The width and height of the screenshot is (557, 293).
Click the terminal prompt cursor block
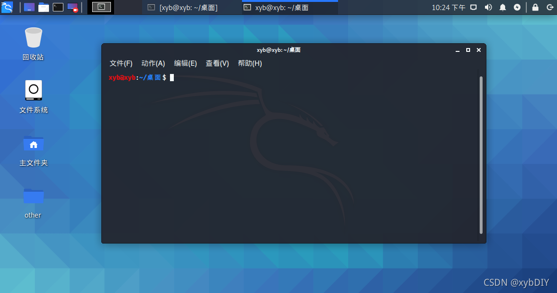pyautogui.click(x=172, y=77)
